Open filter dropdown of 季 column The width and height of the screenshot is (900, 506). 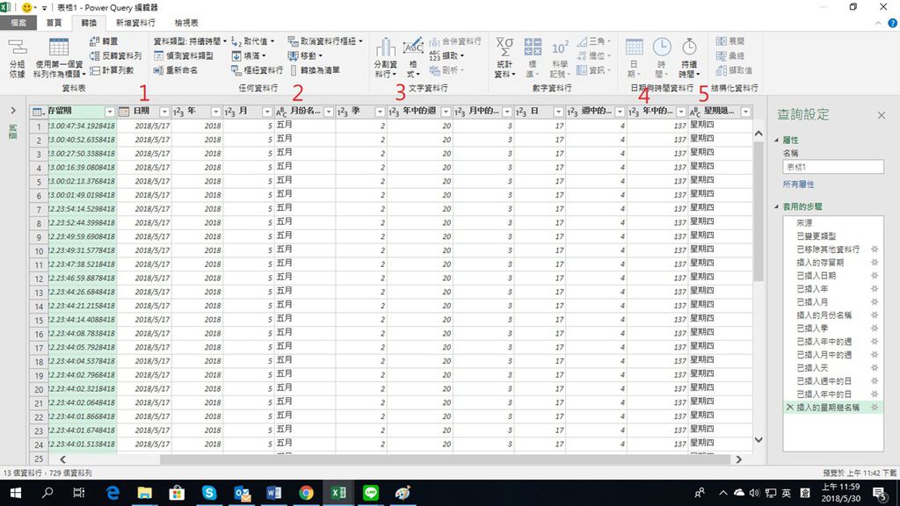click(380, 112)
